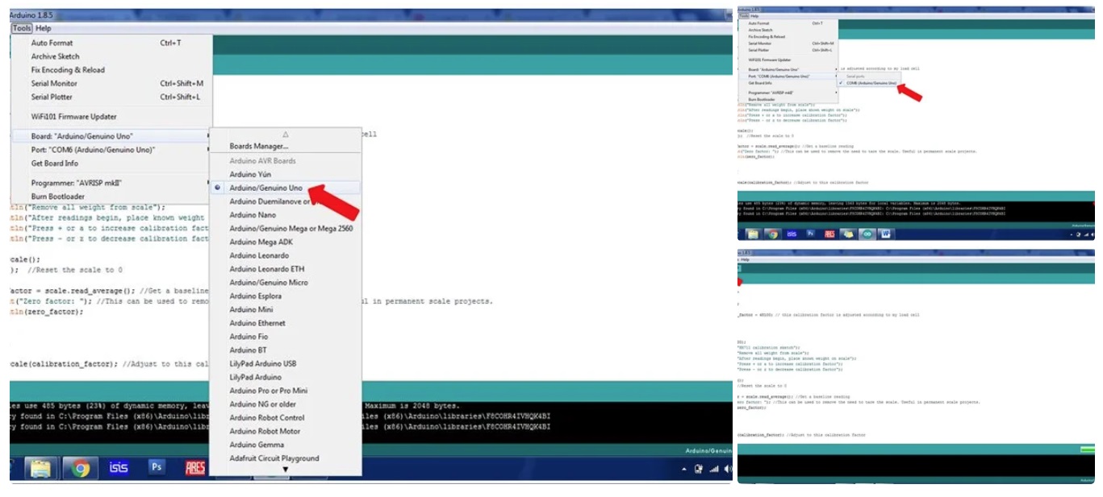Viewport: 1103px width, 497px height.
Task: Click the down triangle below Adafruit Circuit Playground
Action: pos(285,469)
